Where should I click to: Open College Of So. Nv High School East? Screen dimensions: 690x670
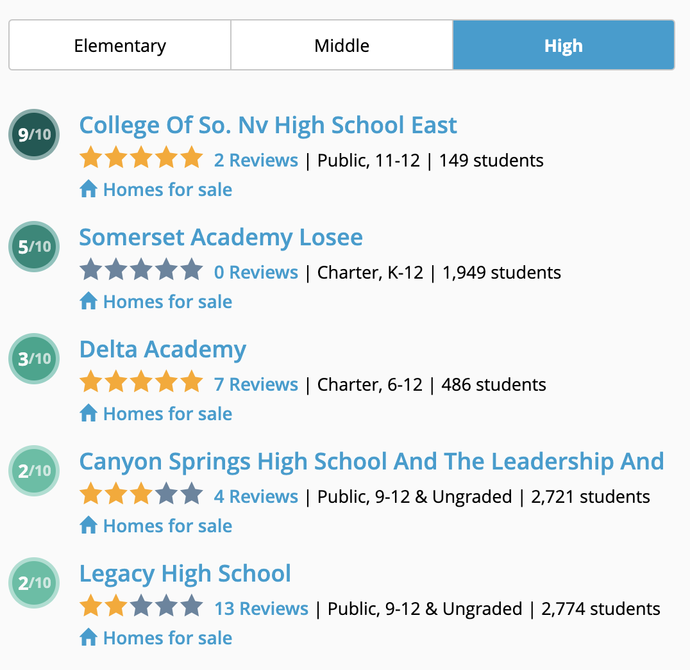(x=268, y=126)
